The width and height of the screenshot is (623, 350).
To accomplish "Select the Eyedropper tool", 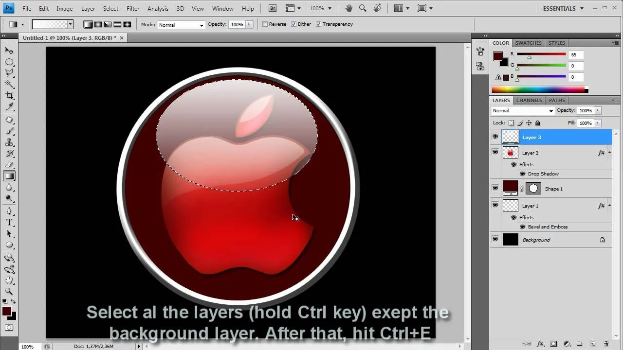I will (9, 107).
